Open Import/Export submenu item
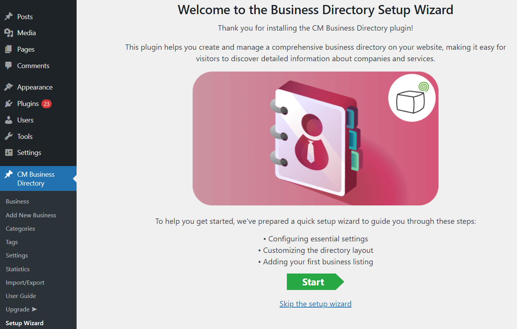The height and width of the screenshot is (329, 517). click(25, 282)
